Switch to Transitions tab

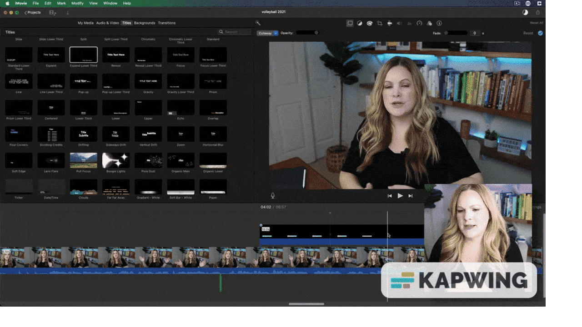coord(167,23)
